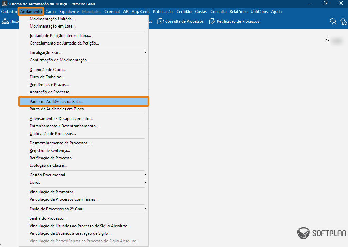Image resolution: width=348 pixels, height=247 pixels.
Task: Select Evolução de Classe
Action: pos(84,165)
